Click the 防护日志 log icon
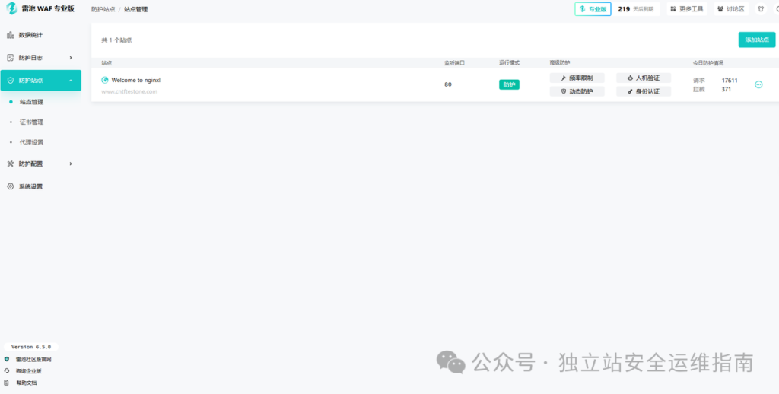The image size is (779, 394). point(11,58)
